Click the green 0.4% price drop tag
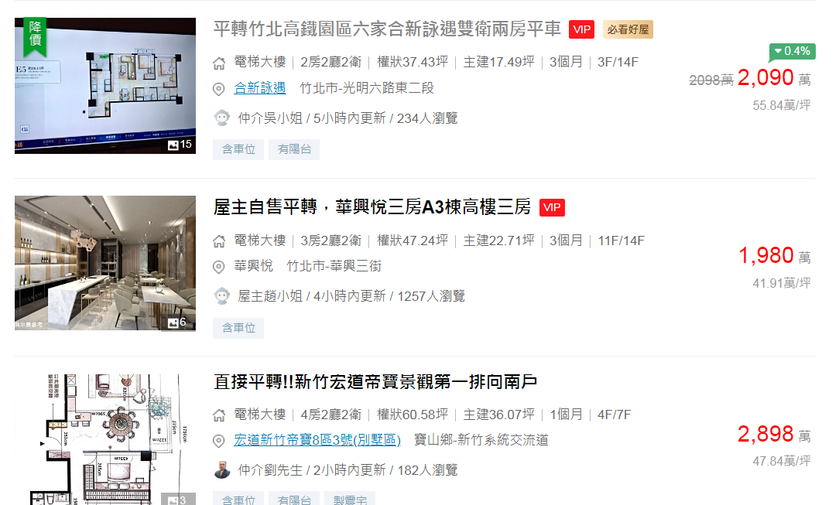The width and height of the screenshot is (839, 505). (793, 51)
